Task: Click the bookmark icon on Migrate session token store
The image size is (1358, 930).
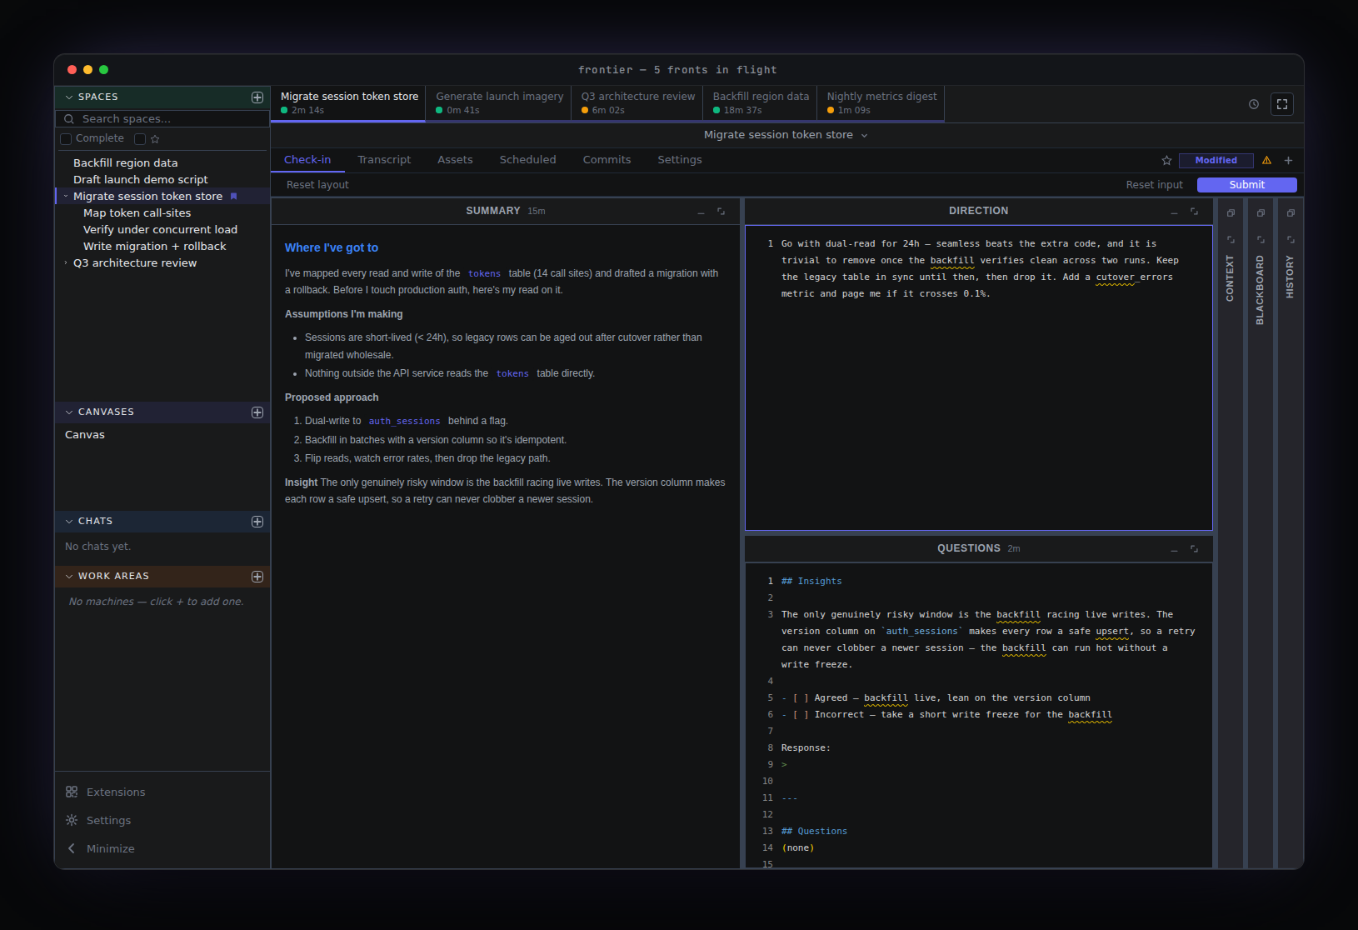Action: [234, 197]
